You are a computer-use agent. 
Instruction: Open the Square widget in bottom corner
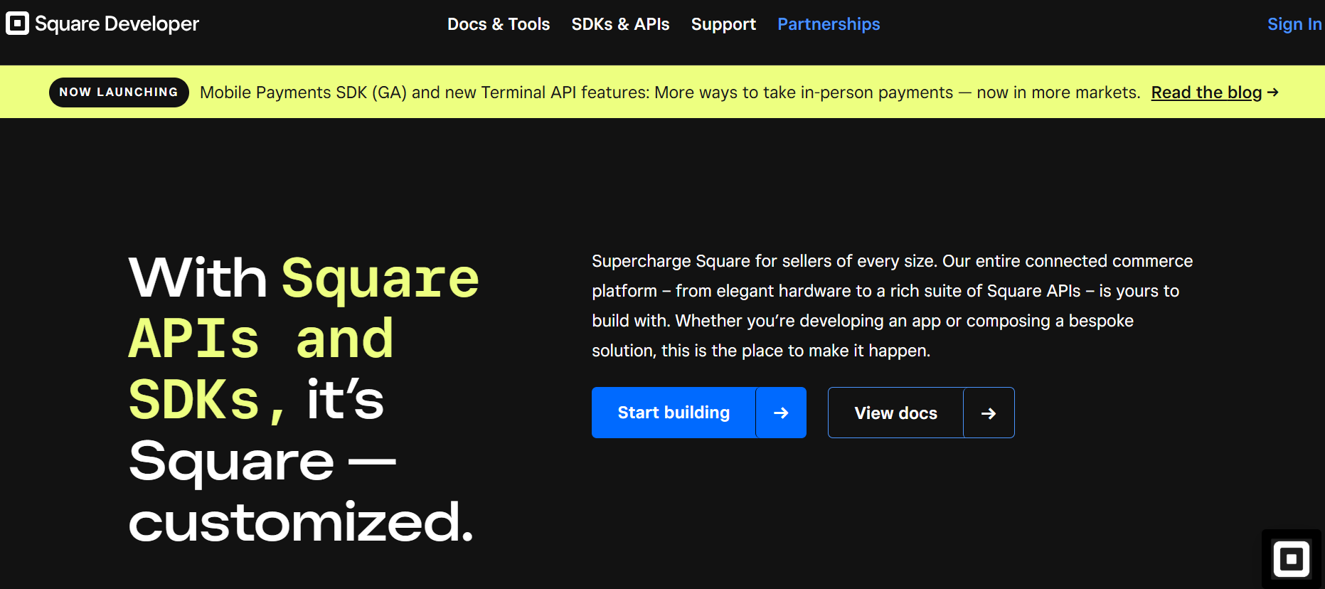tap(1292, 559)
